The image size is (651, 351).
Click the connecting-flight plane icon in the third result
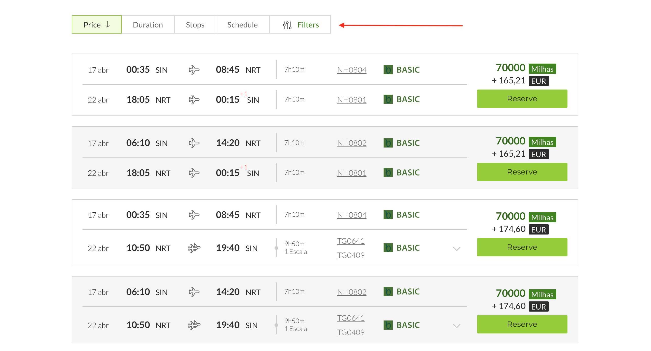point(194,248)
